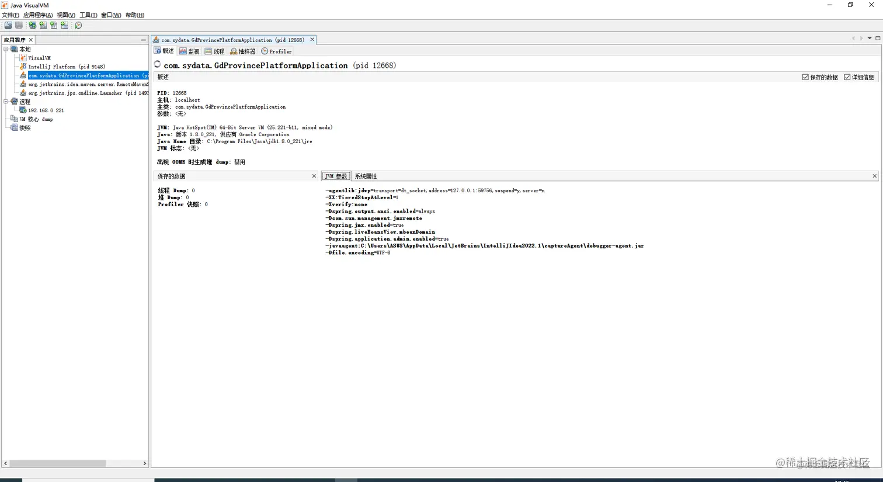Click the clock-style compare snapshots toolbar icon
Viewport: 883px width, 482px height.
pyautogui.click(x=78, y=25)
